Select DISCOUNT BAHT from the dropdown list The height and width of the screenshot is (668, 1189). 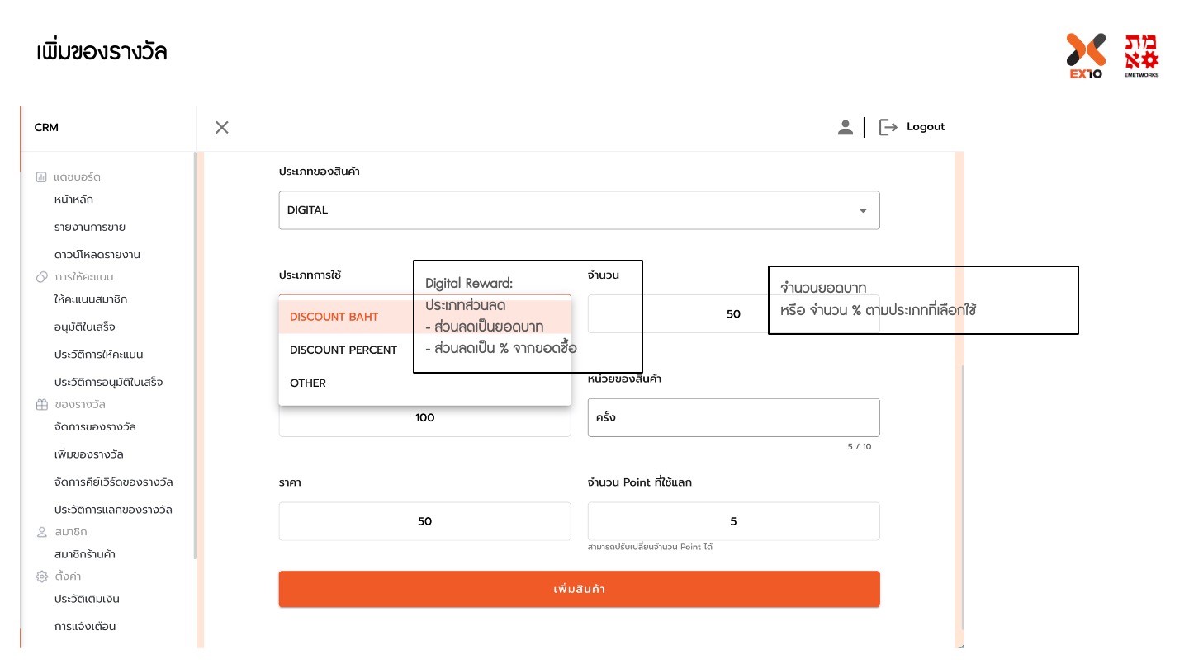334,318
